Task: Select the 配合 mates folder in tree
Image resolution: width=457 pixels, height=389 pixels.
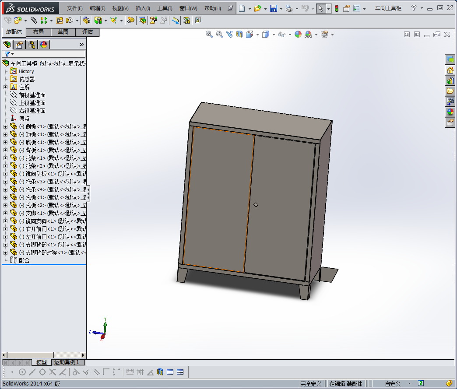Action: (x=24, y=260)
